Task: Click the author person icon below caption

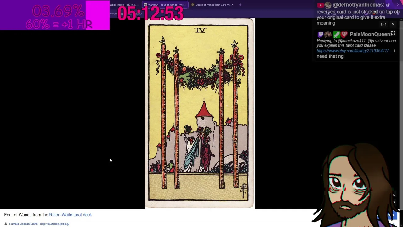Action: coord(6,224)
